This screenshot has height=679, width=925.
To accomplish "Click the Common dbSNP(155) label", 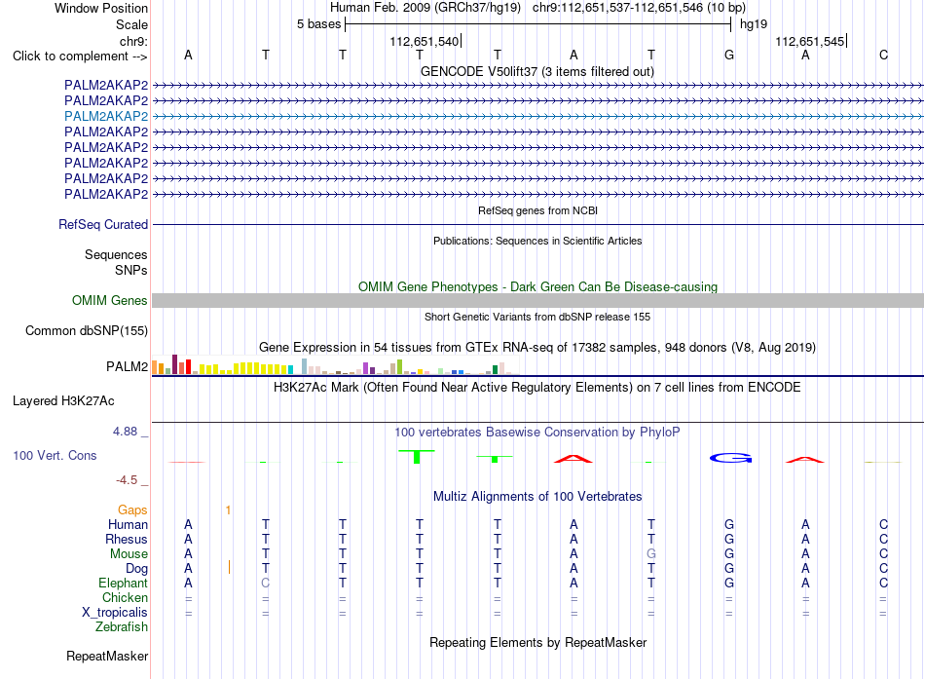I will pos(86,330).
